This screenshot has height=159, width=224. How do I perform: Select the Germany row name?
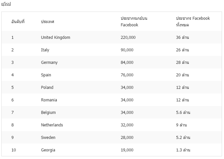pyautogui.click(x=49, y=63)
